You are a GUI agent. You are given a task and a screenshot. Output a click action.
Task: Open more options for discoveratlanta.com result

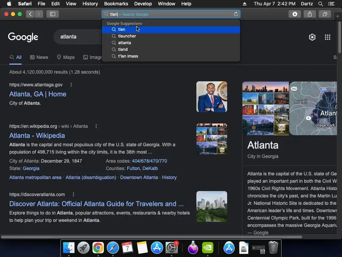pyautogui.click(x=73, y=194)
